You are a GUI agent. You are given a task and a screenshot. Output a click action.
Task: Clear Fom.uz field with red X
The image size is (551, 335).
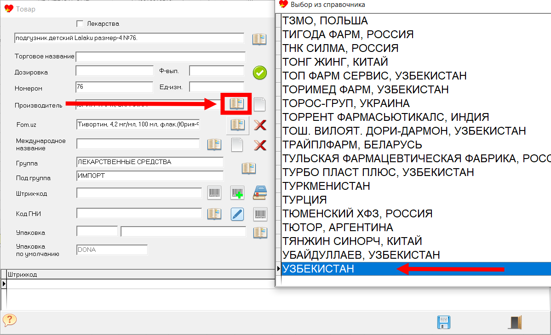click(260, 125)
